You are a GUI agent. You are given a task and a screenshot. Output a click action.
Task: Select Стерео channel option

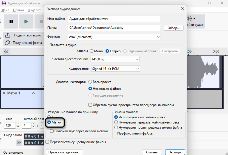(x=107, y=51)
